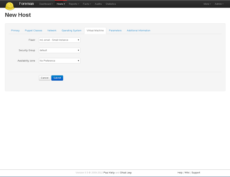The image size is (230, 177).
Task: Open the Flavor dropdown
Action: click(60, 40)
